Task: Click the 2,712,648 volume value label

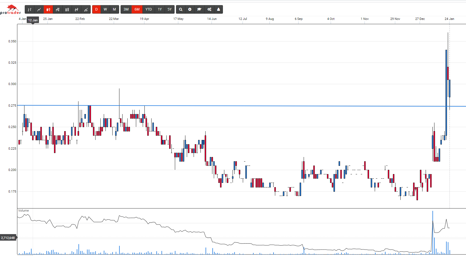Action: point(8,238)
